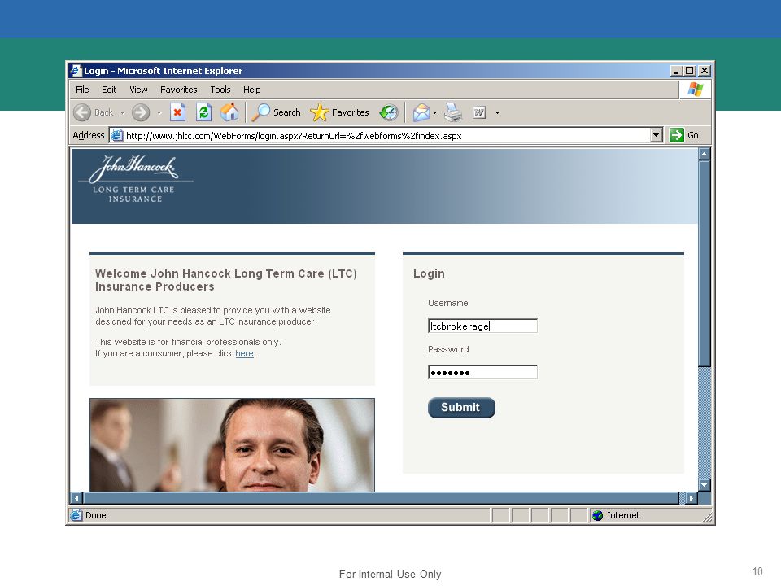Click the Username input field
Screen dimensions: 781x586
coord(482,326)
